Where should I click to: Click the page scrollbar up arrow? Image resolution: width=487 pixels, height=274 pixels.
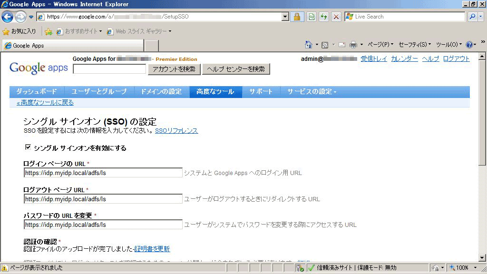point(482,56)
